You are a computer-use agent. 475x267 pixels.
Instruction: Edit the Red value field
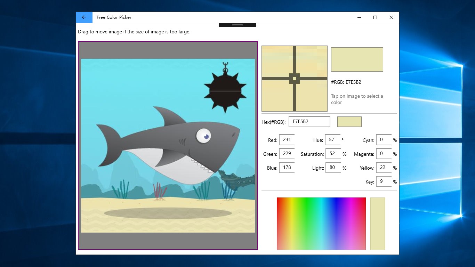tap(287, 140)
